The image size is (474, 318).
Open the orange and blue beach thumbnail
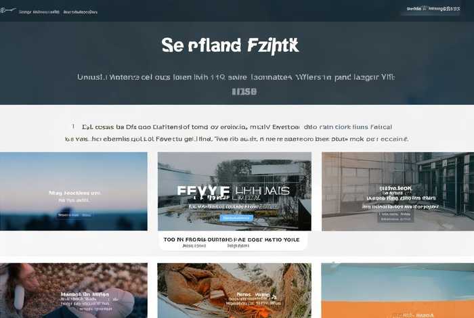point(397,290)
